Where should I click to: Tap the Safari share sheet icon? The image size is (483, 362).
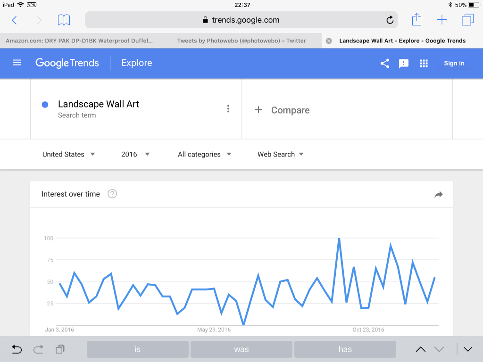(x=416, y=20)
